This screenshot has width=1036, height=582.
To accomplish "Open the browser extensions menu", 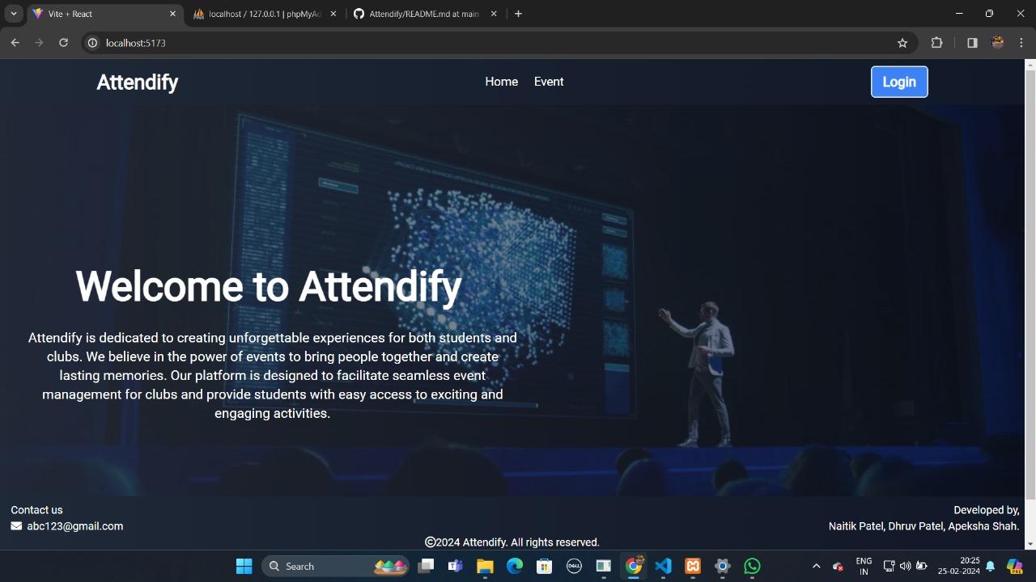I will [936, 43].
